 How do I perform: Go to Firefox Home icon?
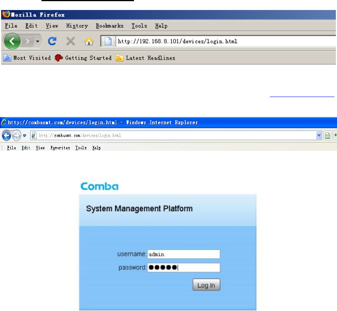tap(89, 41)
